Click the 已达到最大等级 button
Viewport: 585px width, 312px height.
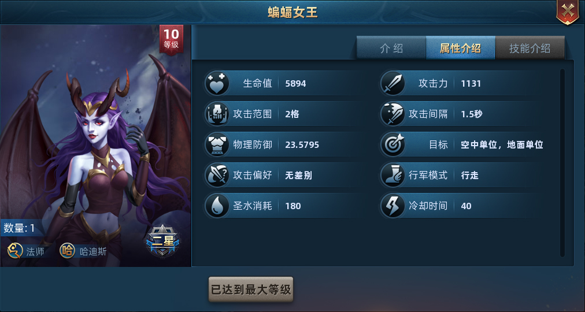[x=251, y=289]
